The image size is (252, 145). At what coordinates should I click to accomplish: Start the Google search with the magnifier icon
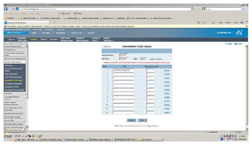pos(244,9)
